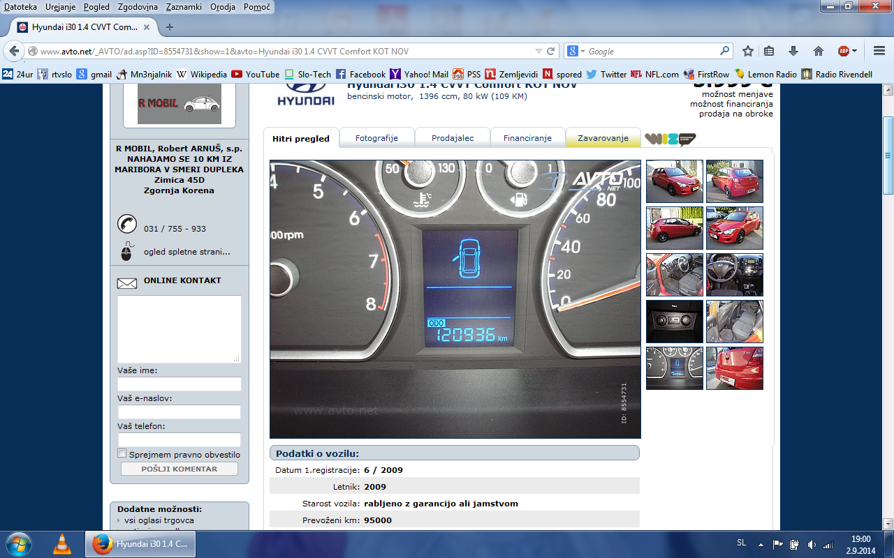Open the gmail bookmark
Viewport: 894px width, 558px height.
(94, 74)
